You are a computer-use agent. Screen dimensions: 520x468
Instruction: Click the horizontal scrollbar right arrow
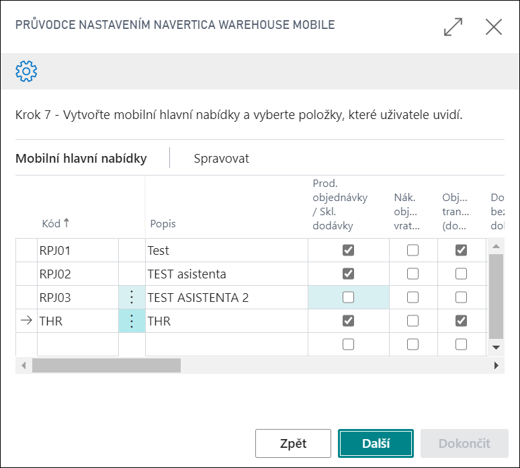point(496,365)
